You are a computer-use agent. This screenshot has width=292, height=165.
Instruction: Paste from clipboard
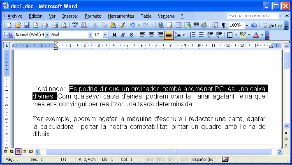[113, 25]
